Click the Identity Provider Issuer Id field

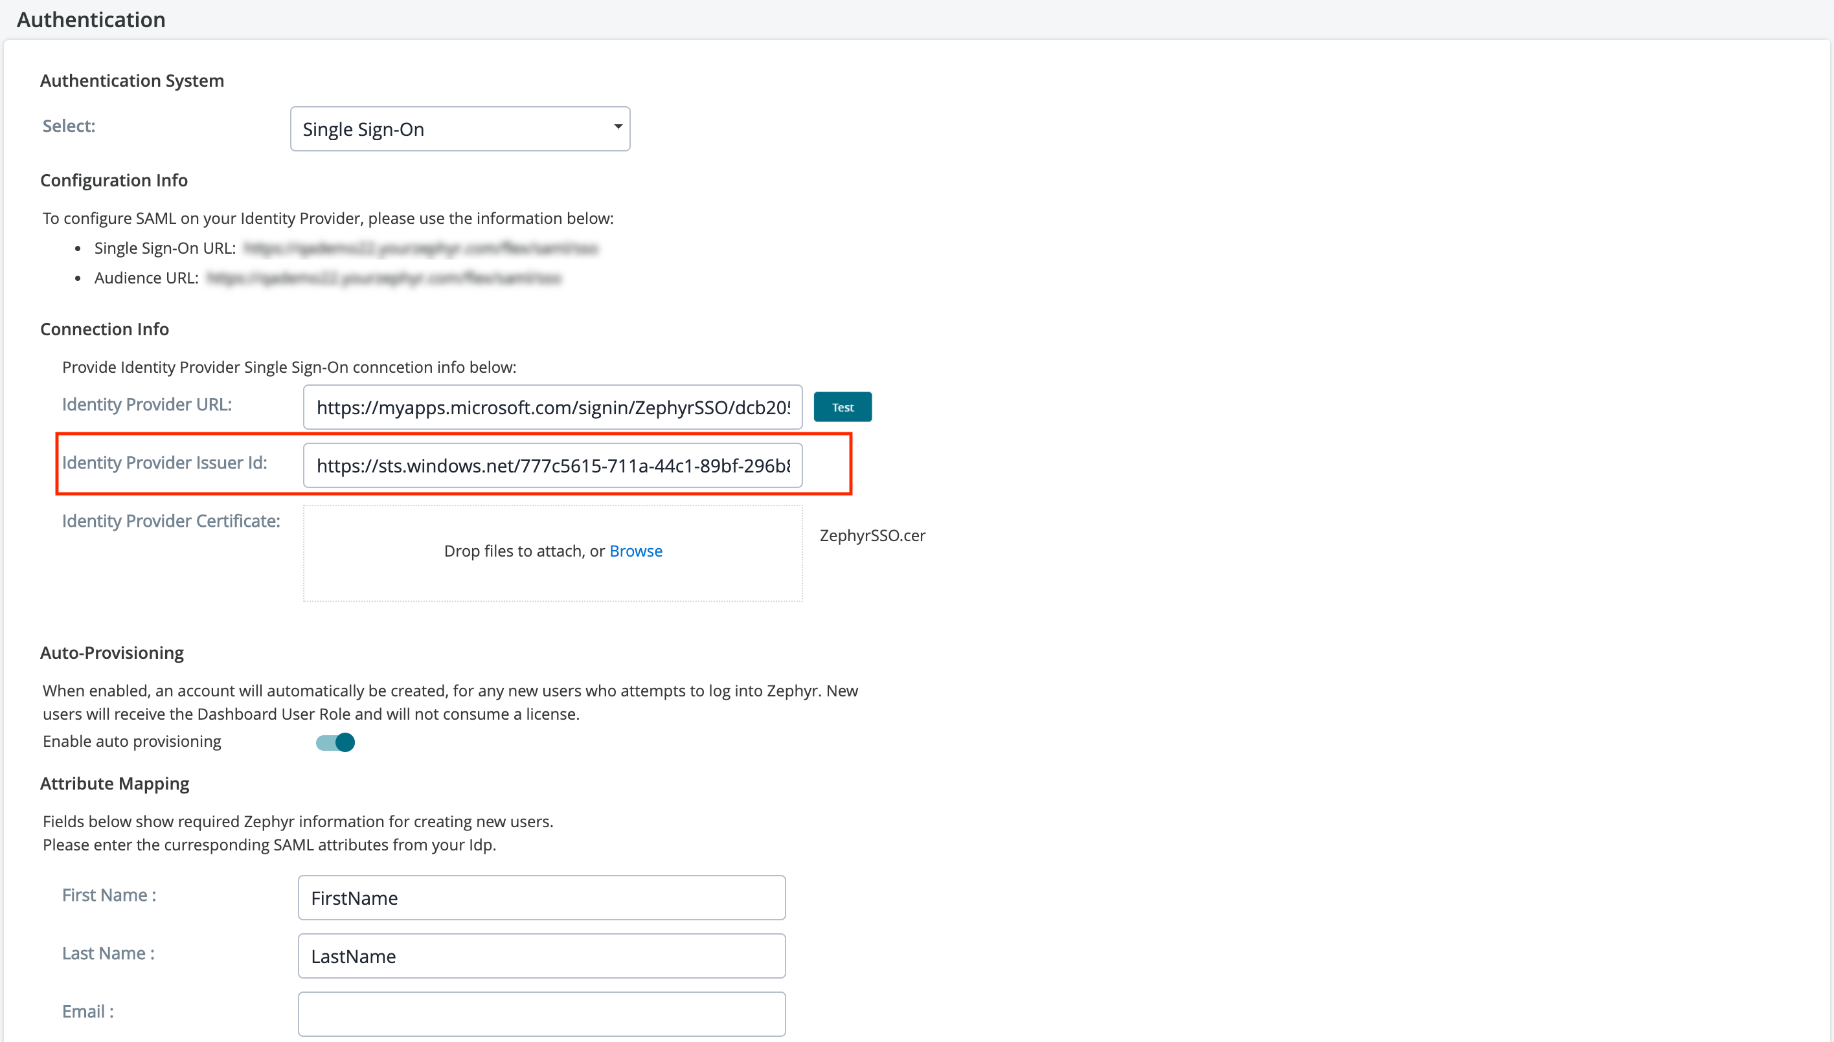[x=552, y=466]
